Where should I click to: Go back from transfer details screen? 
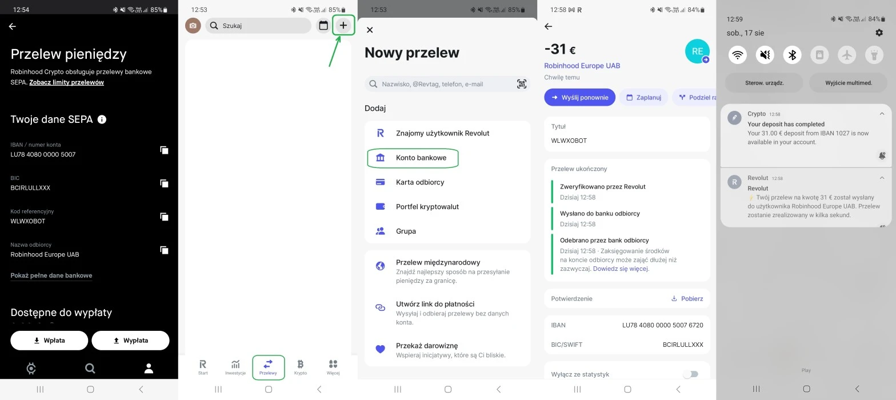pos(549,26)
